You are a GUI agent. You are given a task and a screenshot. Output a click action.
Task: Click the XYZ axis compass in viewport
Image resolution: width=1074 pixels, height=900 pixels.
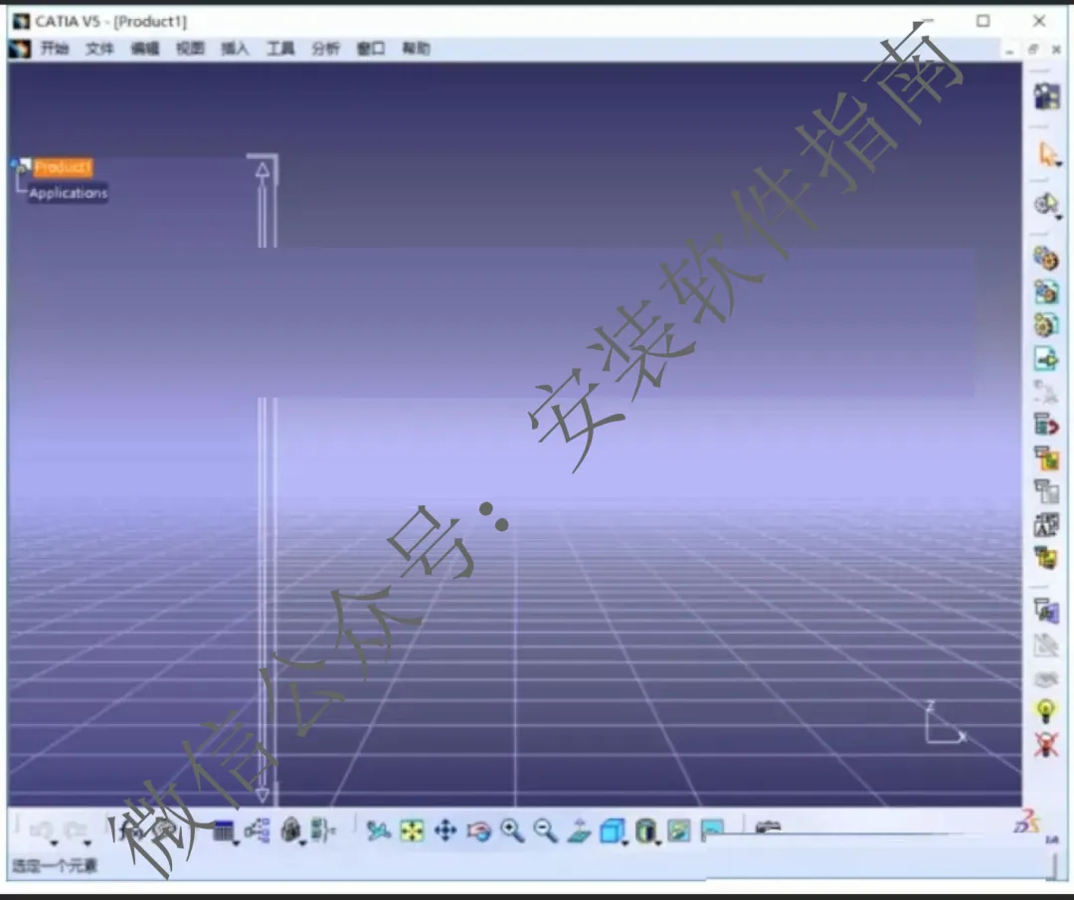945,723
